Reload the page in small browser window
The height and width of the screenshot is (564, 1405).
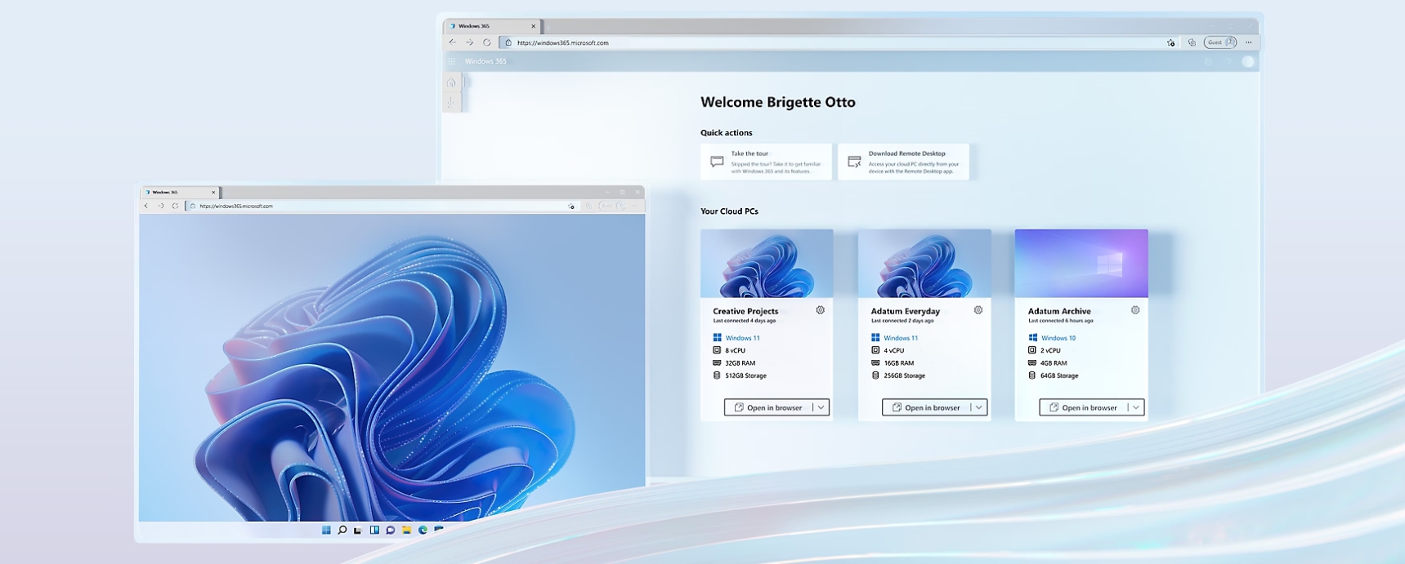click(175, 206)
